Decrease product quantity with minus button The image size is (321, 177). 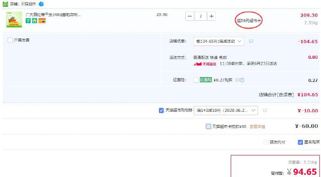[190, 16]
